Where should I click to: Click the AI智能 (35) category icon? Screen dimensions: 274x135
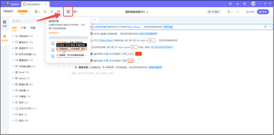coord(16,97)
